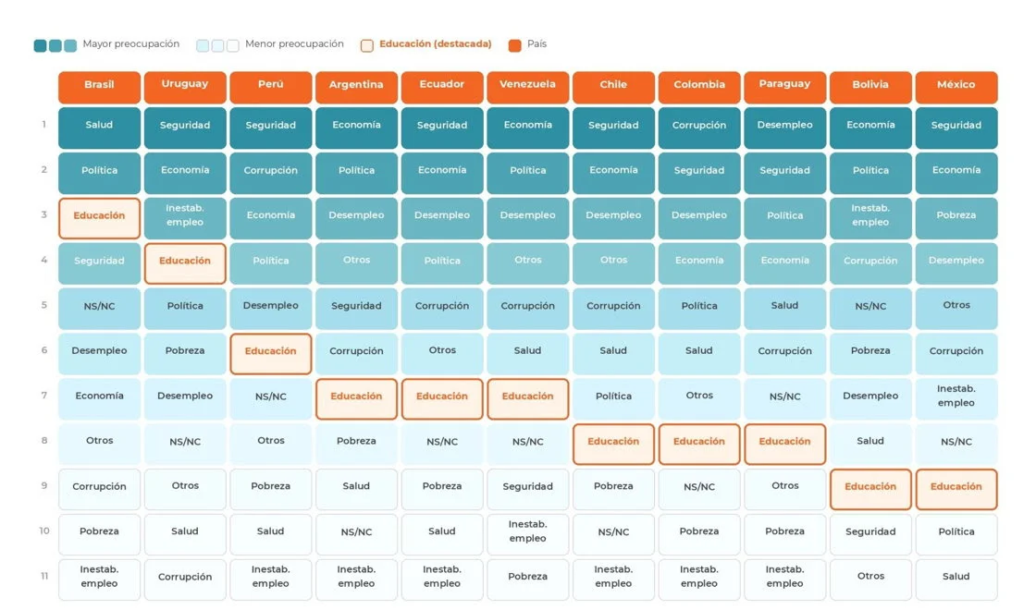This screenshot has width=1036, height=610.
Task: Click Desempleo cell at Paraguay rank 1
Action: click(x=785, y=128)
